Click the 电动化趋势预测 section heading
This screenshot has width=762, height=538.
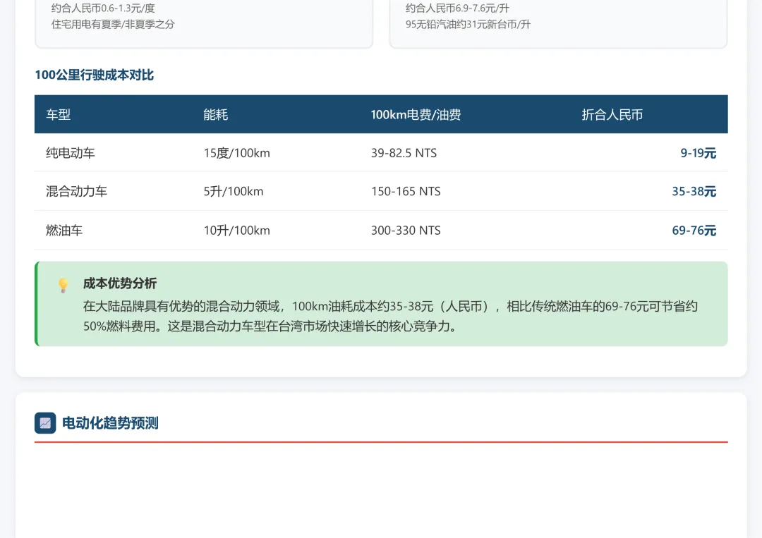110,423
